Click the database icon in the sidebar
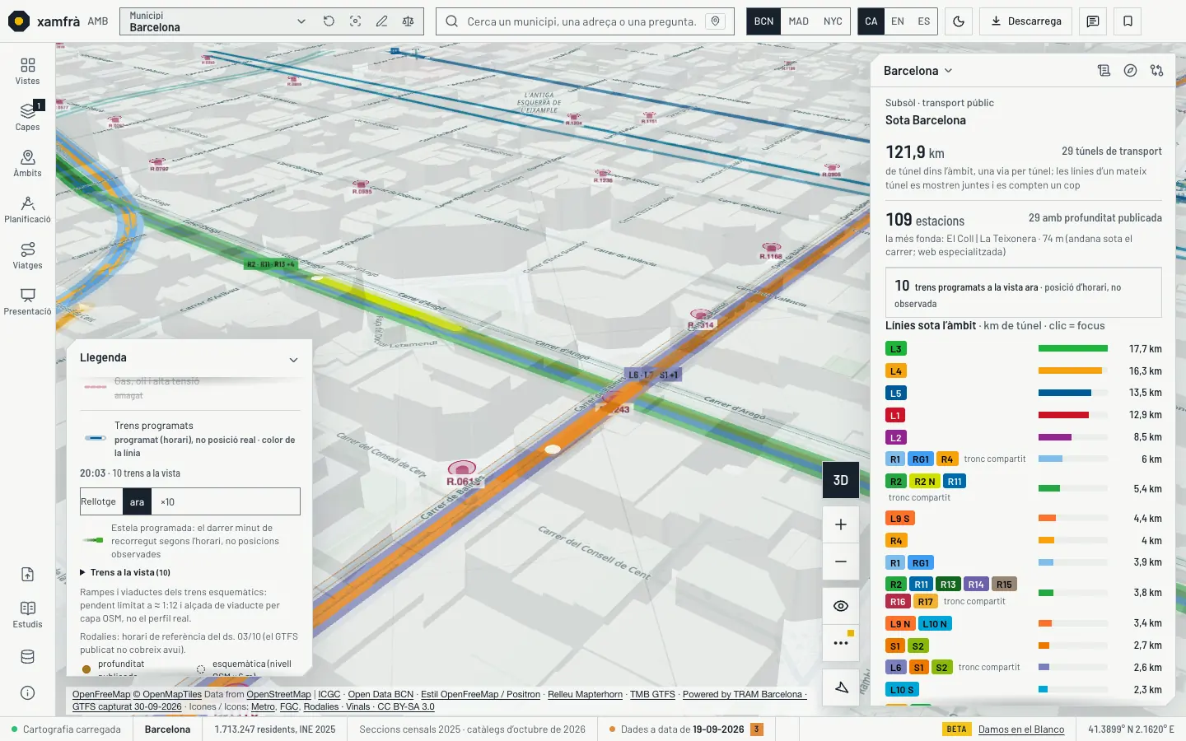The width and height of the screenshot is (1186, 741). tap(27, 657)
